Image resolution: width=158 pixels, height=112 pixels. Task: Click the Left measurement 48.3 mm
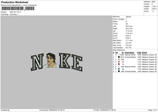pyautogui.click(x=129, y=26)
